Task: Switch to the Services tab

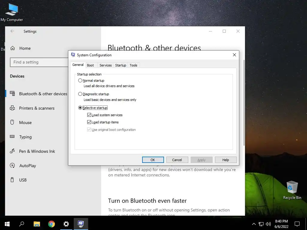Action: (x=106, y=65)
